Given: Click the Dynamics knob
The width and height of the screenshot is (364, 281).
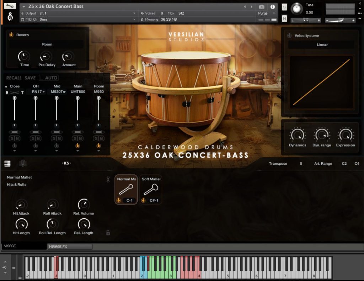Looking at the screenshot, I should pos(297,135).
